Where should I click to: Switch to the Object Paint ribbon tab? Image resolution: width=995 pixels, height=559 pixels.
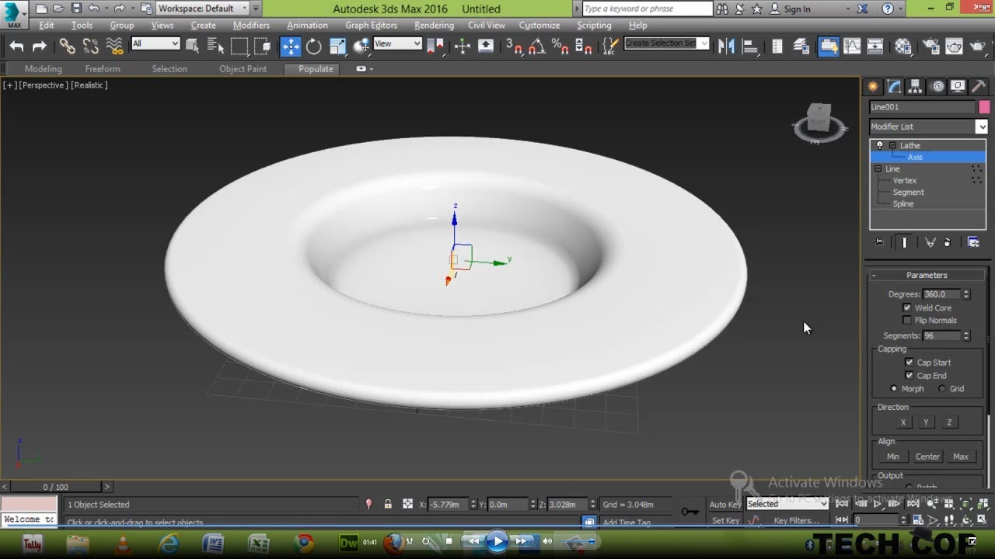tap(243, 69)
